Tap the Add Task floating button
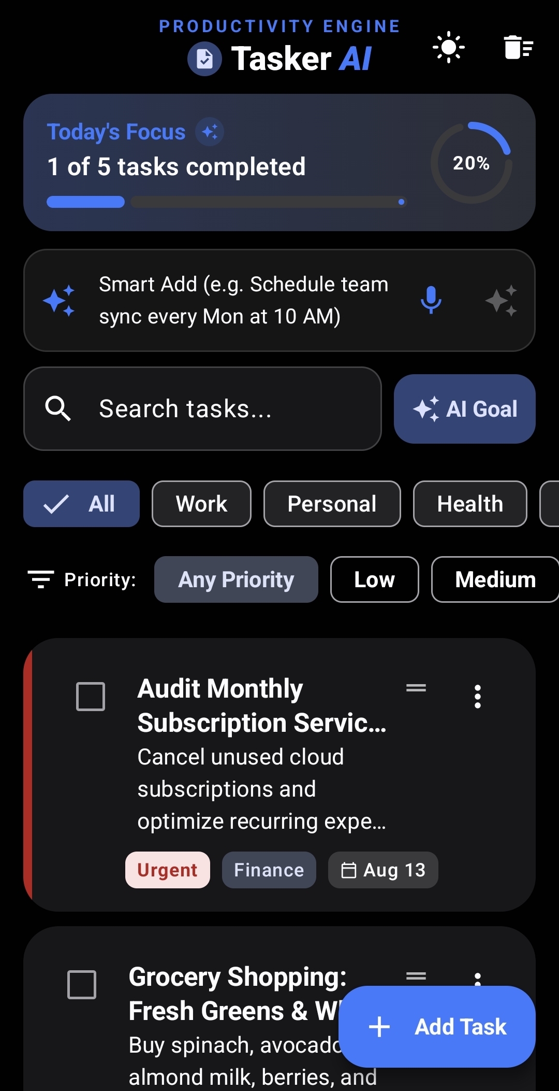559x1091 pixels. [x=437, y=1027]
